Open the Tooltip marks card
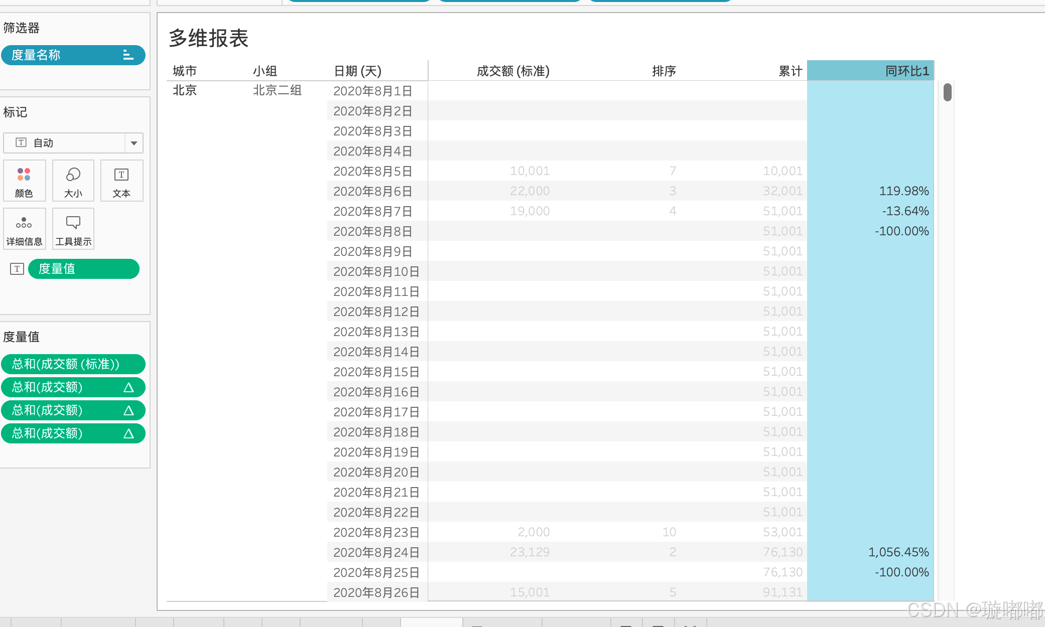The height and width of the screenshot is (627, 1045). click(x=73, y=229)
